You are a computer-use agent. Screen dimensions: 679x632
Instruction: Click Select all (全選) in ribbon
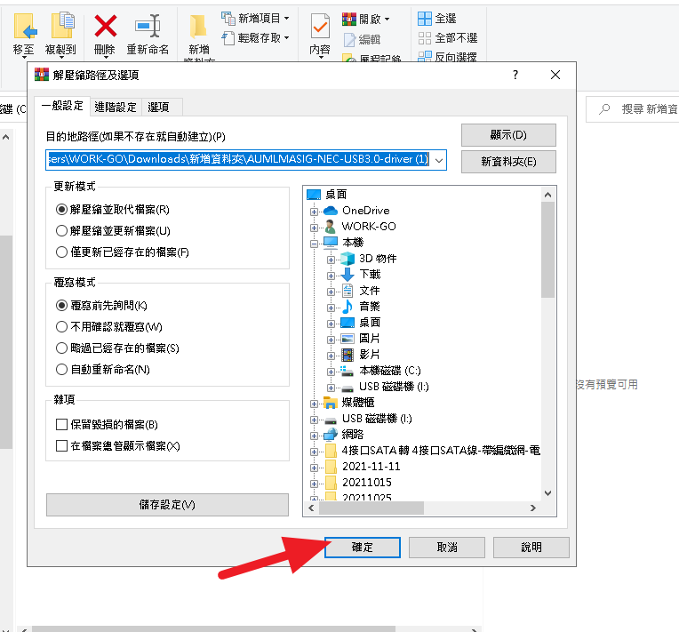coord(437,19)
